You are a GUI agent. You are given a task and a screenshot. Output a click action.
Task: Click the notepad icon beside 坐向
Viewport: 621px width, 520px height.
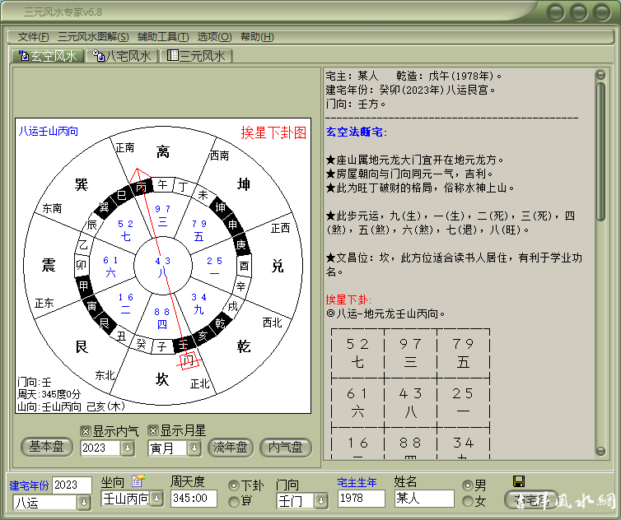pos(138,481)
